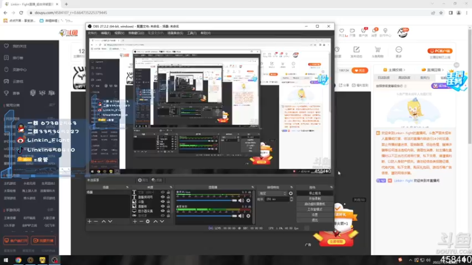Move the selected source up
The height and width of the screenshot is (265, 472).
pyautogui.click(x=155, y=221)
